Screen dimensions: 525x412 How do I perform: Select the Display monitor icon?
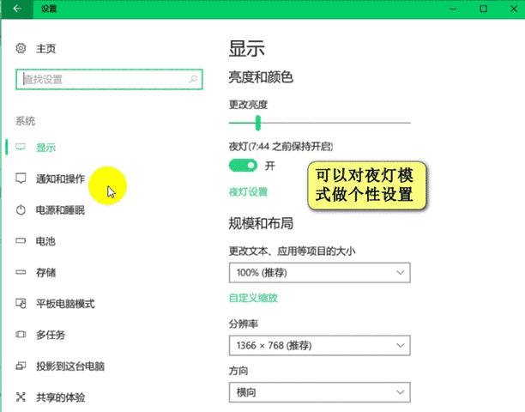click(x=21, y=148)
